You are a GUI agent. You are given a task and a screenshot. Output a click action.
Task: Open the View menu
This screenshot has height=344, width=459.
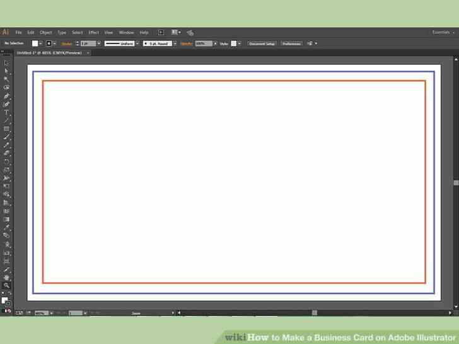pos(108,33)
